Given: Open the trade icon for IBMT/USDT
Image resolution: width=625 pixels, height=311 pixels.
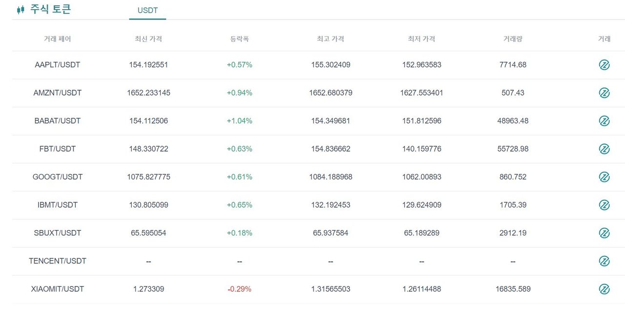Looking at the screenshot, I should pos(604,205).
